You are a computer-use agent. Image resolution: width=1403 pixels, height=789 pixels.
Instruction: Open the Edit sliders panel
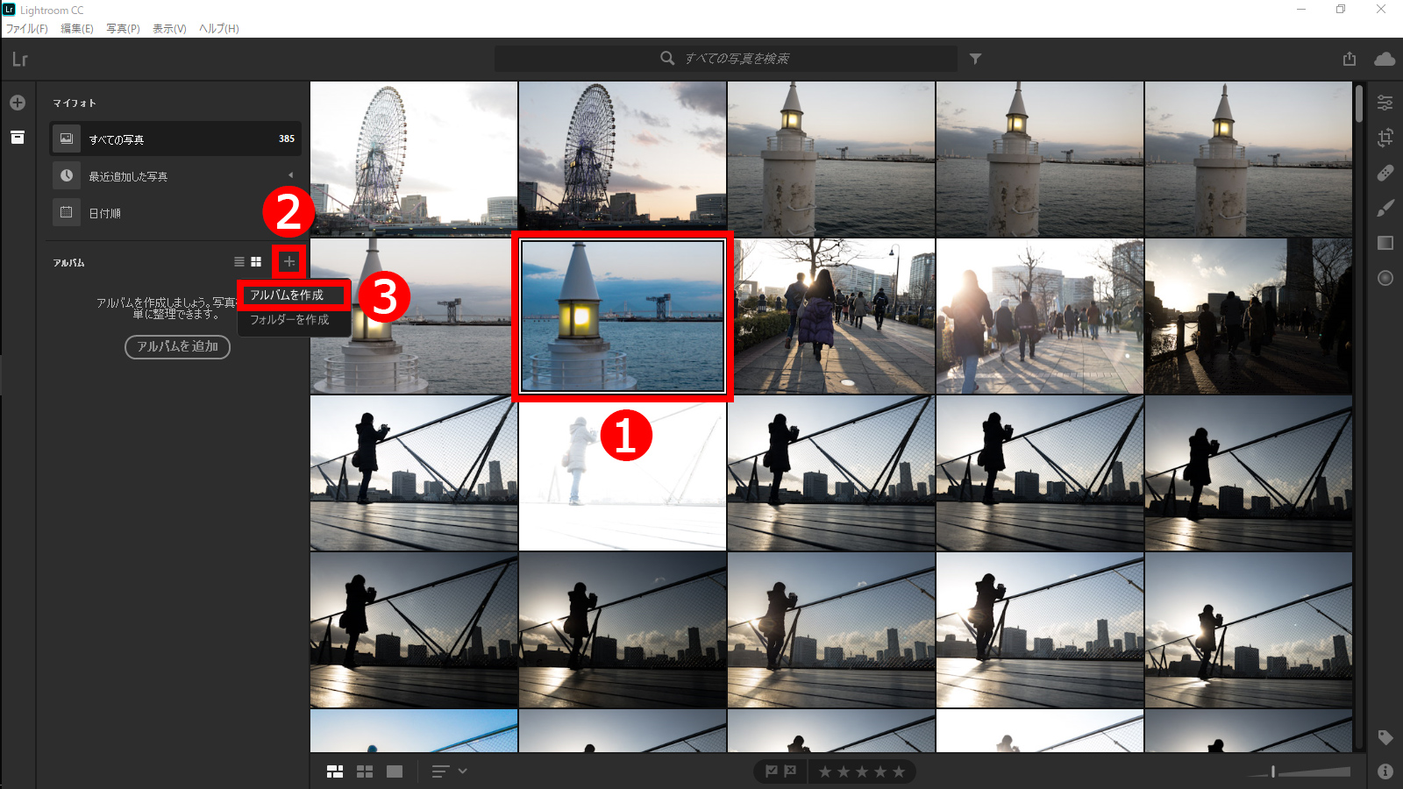click(x=1385, y=103)
